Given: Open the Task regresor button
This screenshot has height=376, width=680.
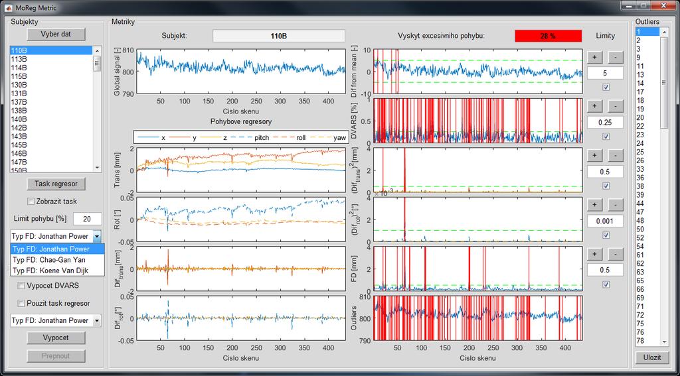Looking at the screenshot, I should coord(56,184).
